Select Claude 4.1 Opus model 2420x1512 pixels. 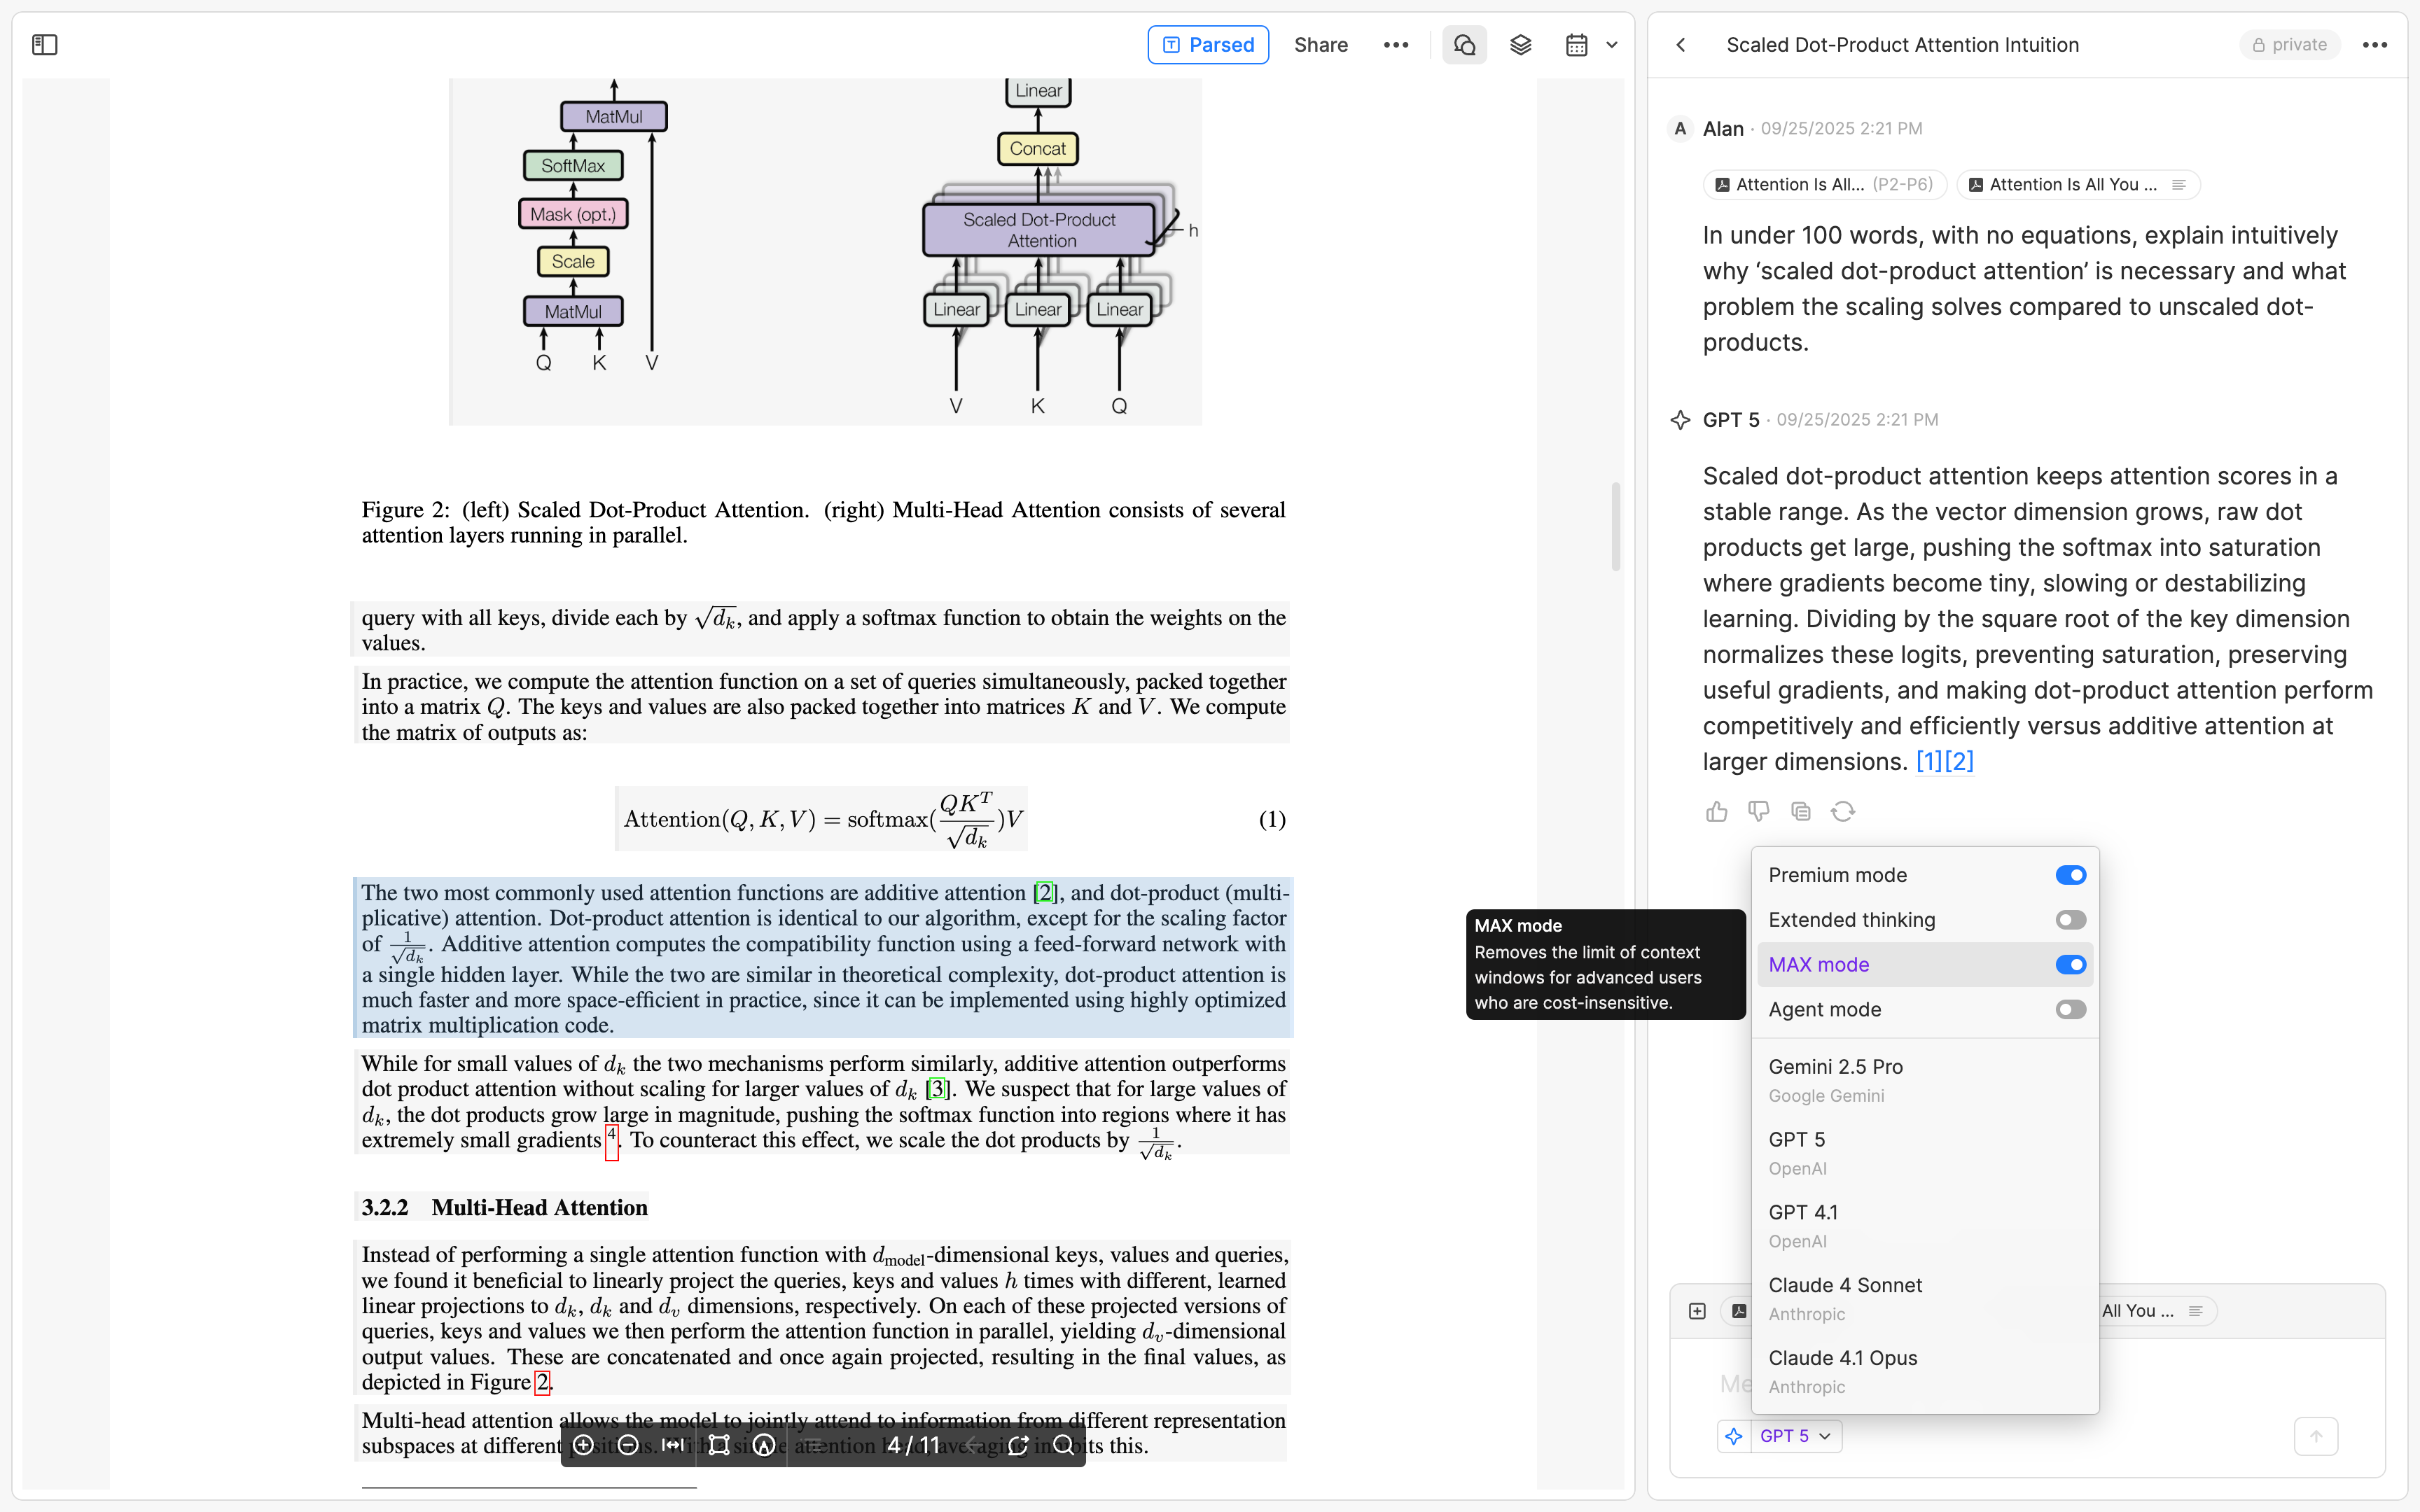(1842, 1370)
